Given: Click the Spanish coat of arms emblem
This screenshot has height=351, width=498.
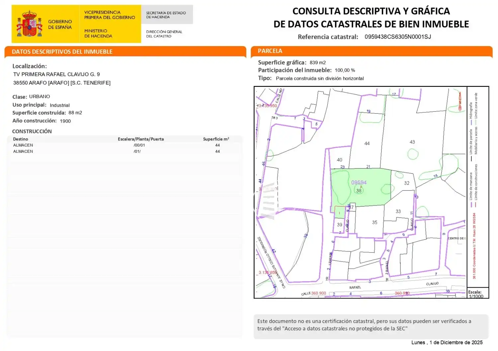Looking at the screenshot, I should coord(29,24).
